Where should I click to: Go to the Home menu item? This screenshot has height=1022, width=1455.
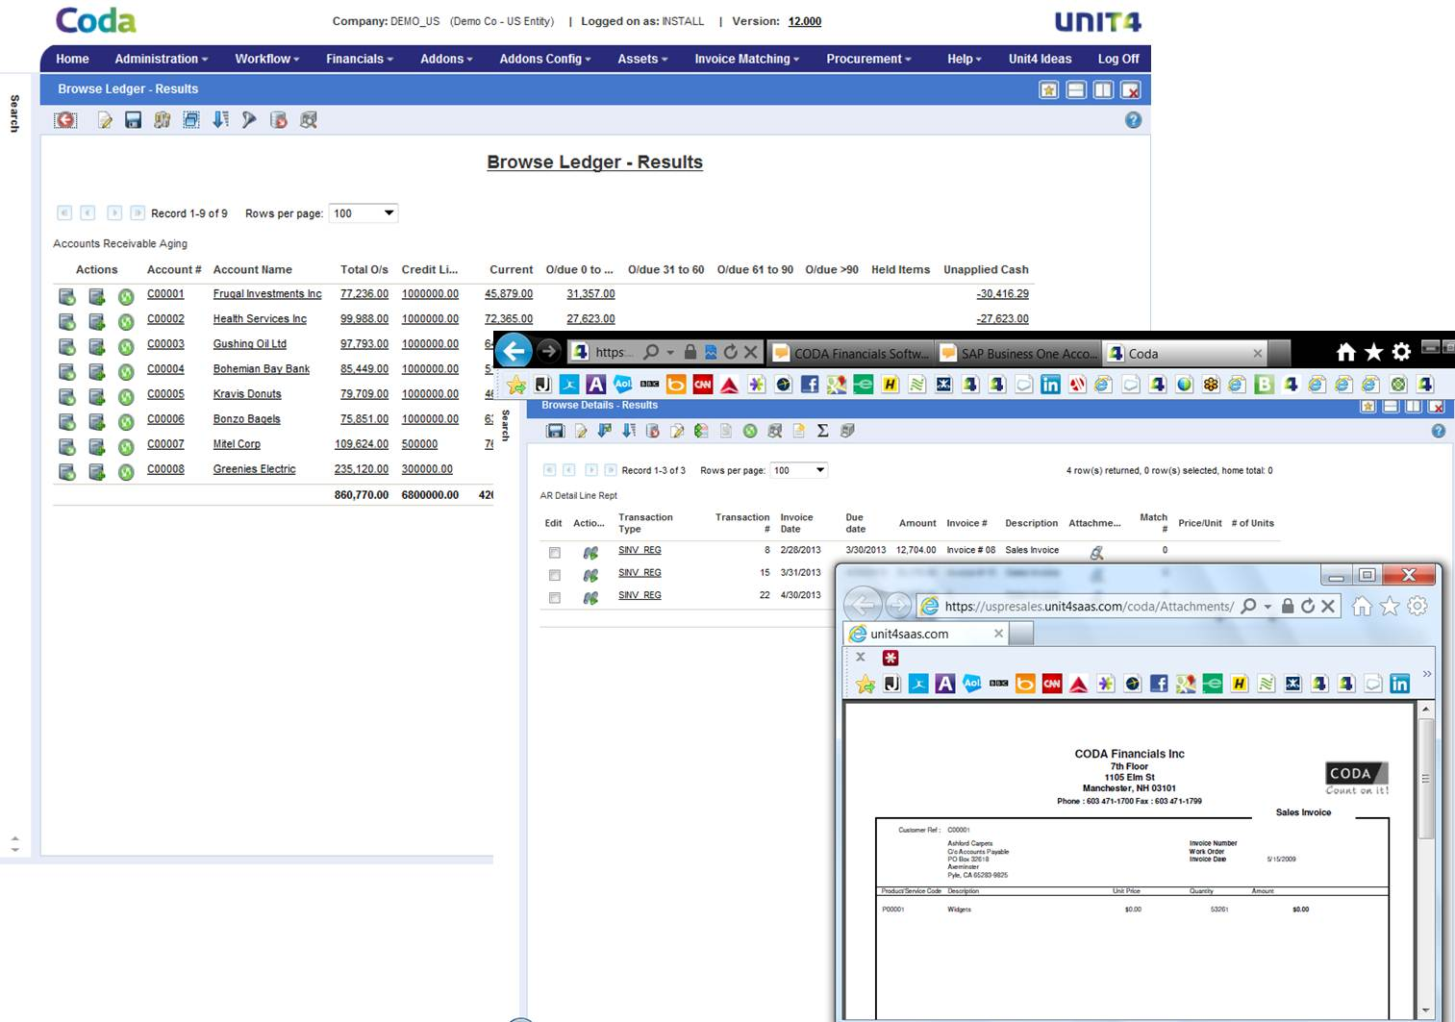[72, 59]
